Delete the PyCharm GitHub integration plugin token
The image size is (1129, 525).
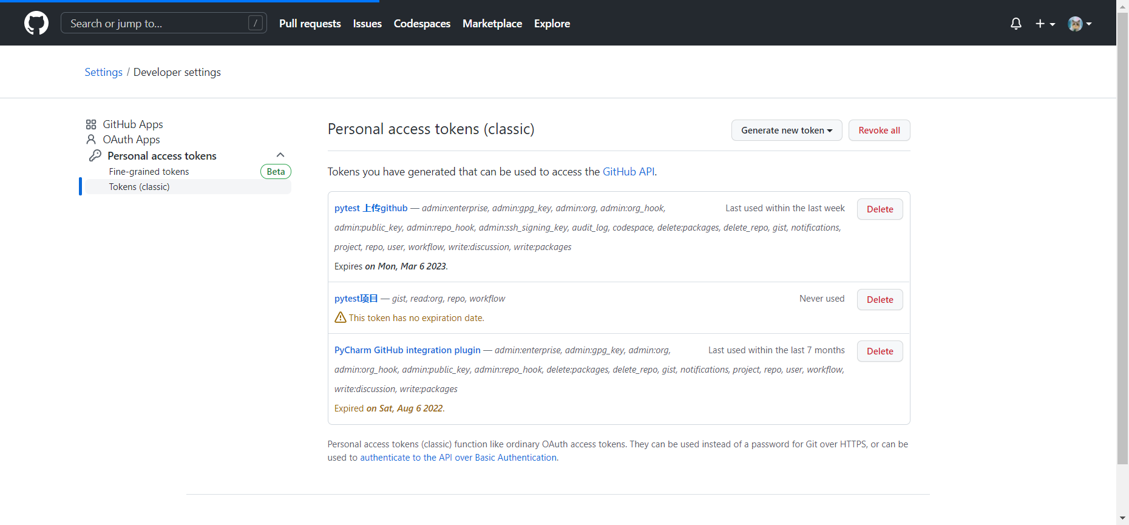point(880,351)
